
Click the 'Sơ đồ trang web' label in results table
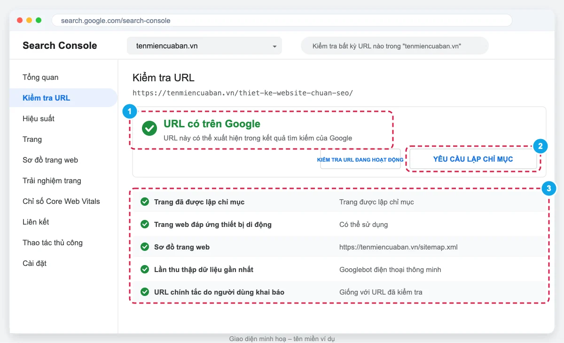tap(182, 247)
